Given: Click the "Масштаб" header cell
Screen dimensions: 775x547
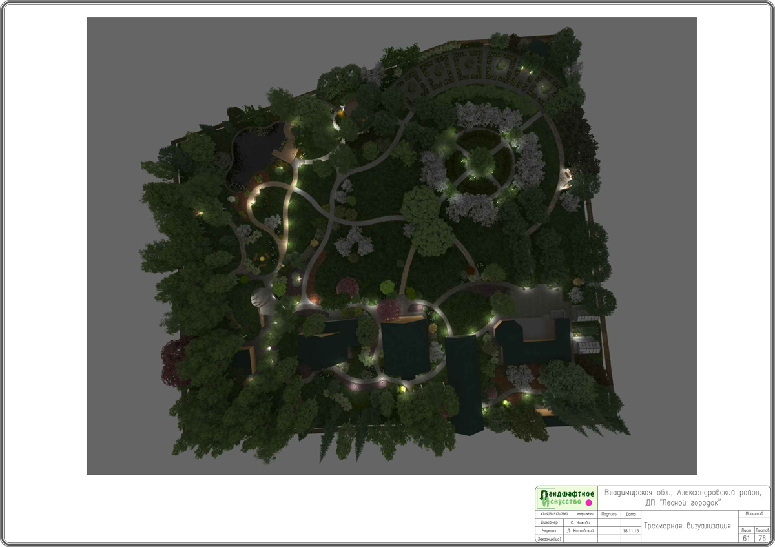Looking at the screenshot, I should (x=753, y=514).
